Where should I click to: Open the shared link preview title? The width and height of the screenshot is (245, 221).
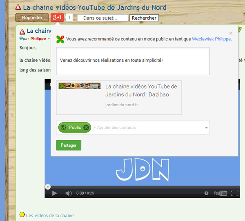(141, 91)
